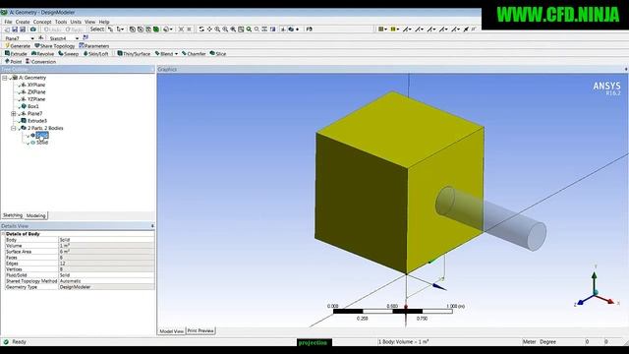Click the Shared Topology Method value Automatic

coord(106,281)
